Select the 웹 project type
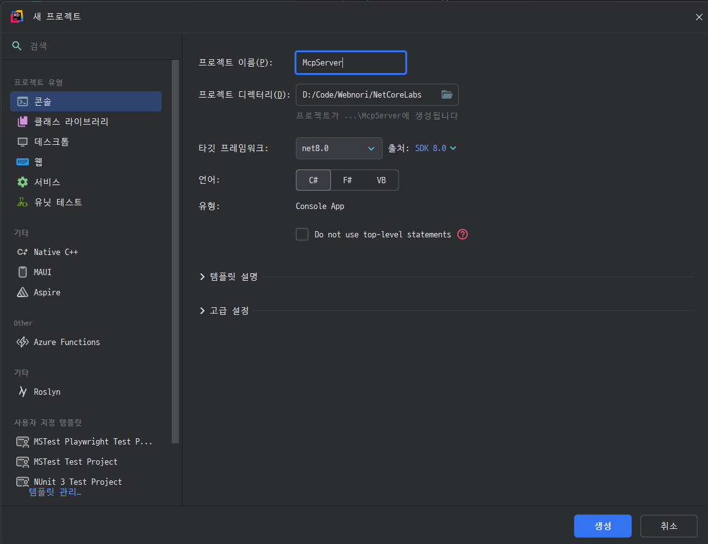Image resolution: width=708 pixels, height=544 pixels. (x=38, y=162)
